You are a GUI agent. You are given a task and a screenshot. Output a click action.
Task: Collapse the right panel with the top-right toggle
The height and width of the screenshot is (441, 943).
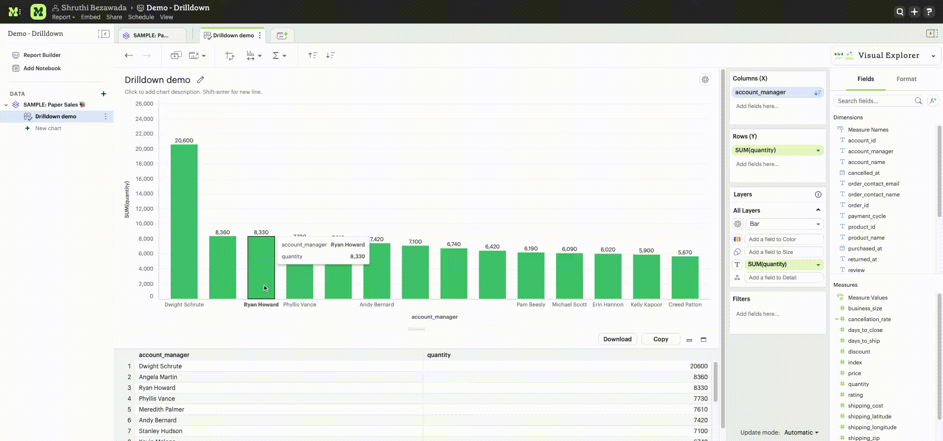pyautogui.click(x=932, y=33)
